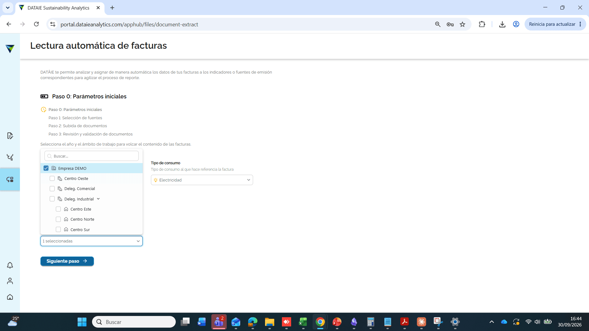Open the branching flow sidebar icon

(10, 157)
